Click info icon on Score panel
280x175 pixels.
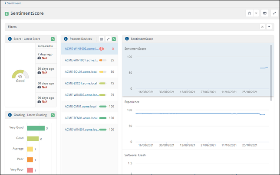[10, 39]
